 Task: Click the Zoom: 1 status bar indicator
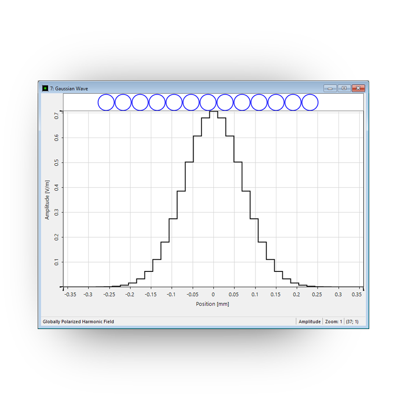(x=333, y=322)
